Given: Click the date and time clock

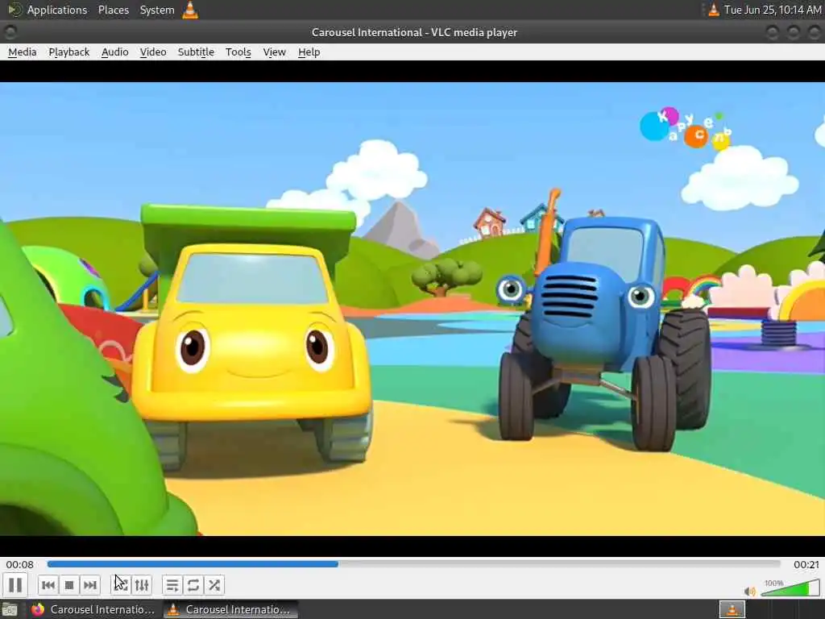Looking at the screenshot, I should [773, 10].
